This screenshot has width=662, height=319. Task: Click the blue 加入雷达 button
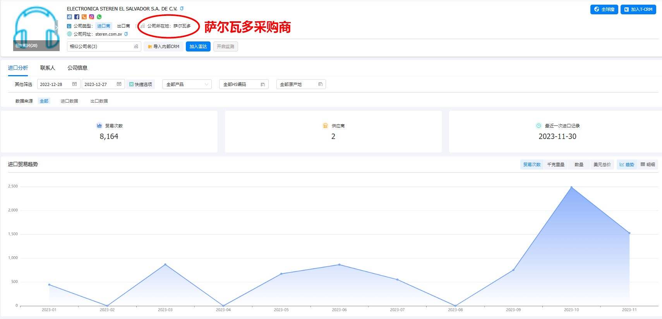click(x=198, y=46)
